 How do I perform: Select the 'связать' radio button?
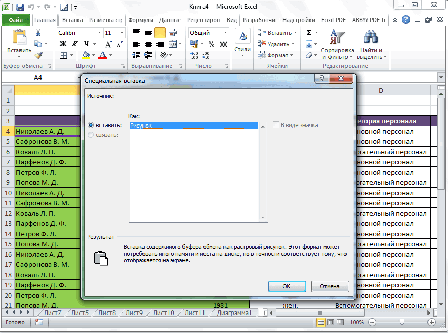point(91,135)
